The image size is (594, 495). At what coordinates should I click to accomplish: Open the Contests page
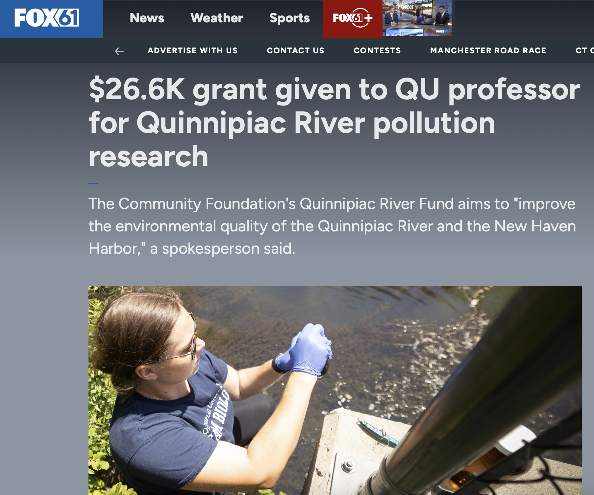pos(377,51)
